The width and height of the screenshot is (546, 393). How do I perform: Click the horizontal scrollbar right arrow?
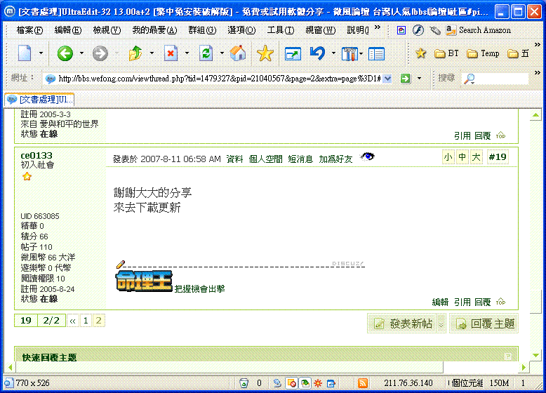[x=524, y=367]
